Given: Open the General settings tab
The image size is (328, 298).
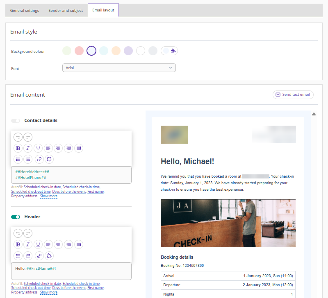Looking at the screenshot, I should [x=25, y=11].
